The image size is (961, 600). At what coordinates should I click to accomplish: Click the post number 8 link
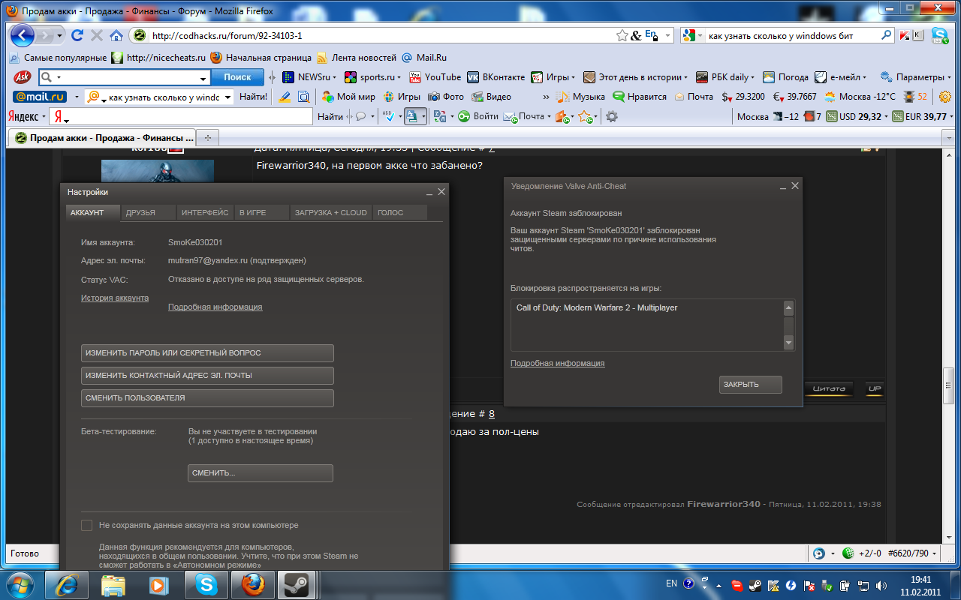click(492, 414)
